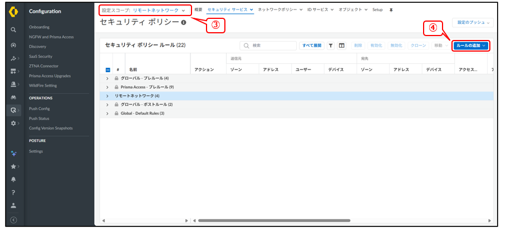Image resolution: width=506 pixels, height=232 pixels.
Task: Click in the 検索 search field
Action: pos(268,46)
